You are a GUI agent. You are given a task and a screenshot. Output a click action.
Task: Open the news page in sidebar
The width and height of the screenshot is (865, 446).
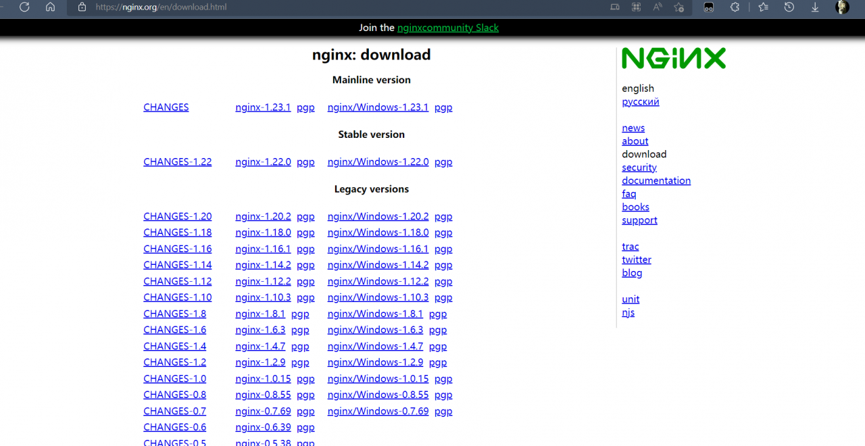633,128
